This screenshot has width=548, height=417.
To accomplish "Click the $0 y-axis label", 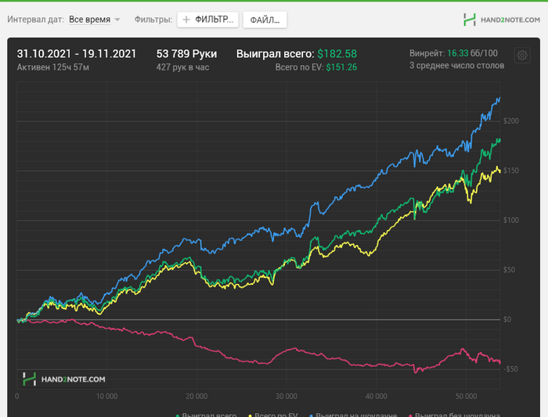I will (x=507, y=319).
